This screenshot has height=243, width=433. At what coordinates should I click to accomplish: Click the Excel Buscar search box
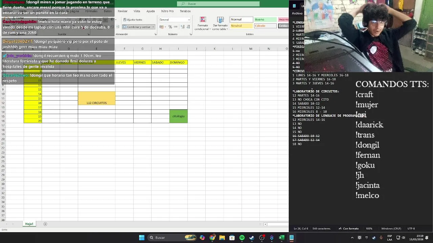click(218, 4)
